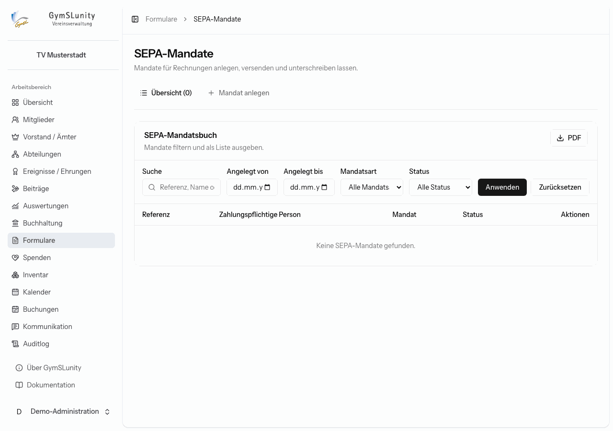
Task: Click the Zahlungspflichtige Person column header
Action: pos(260,215)
